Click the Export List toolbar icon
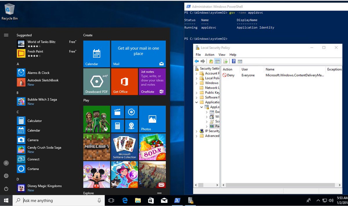Screen dimensions: 348x206 (225, 61)
